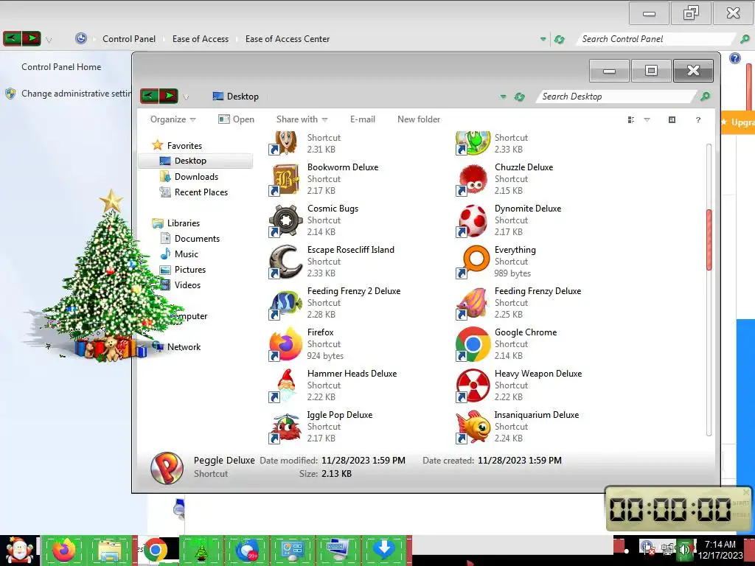Viewport: 755px width, 566px height.
Task: Go back in the Control Panel window
Action: point(12,38)
